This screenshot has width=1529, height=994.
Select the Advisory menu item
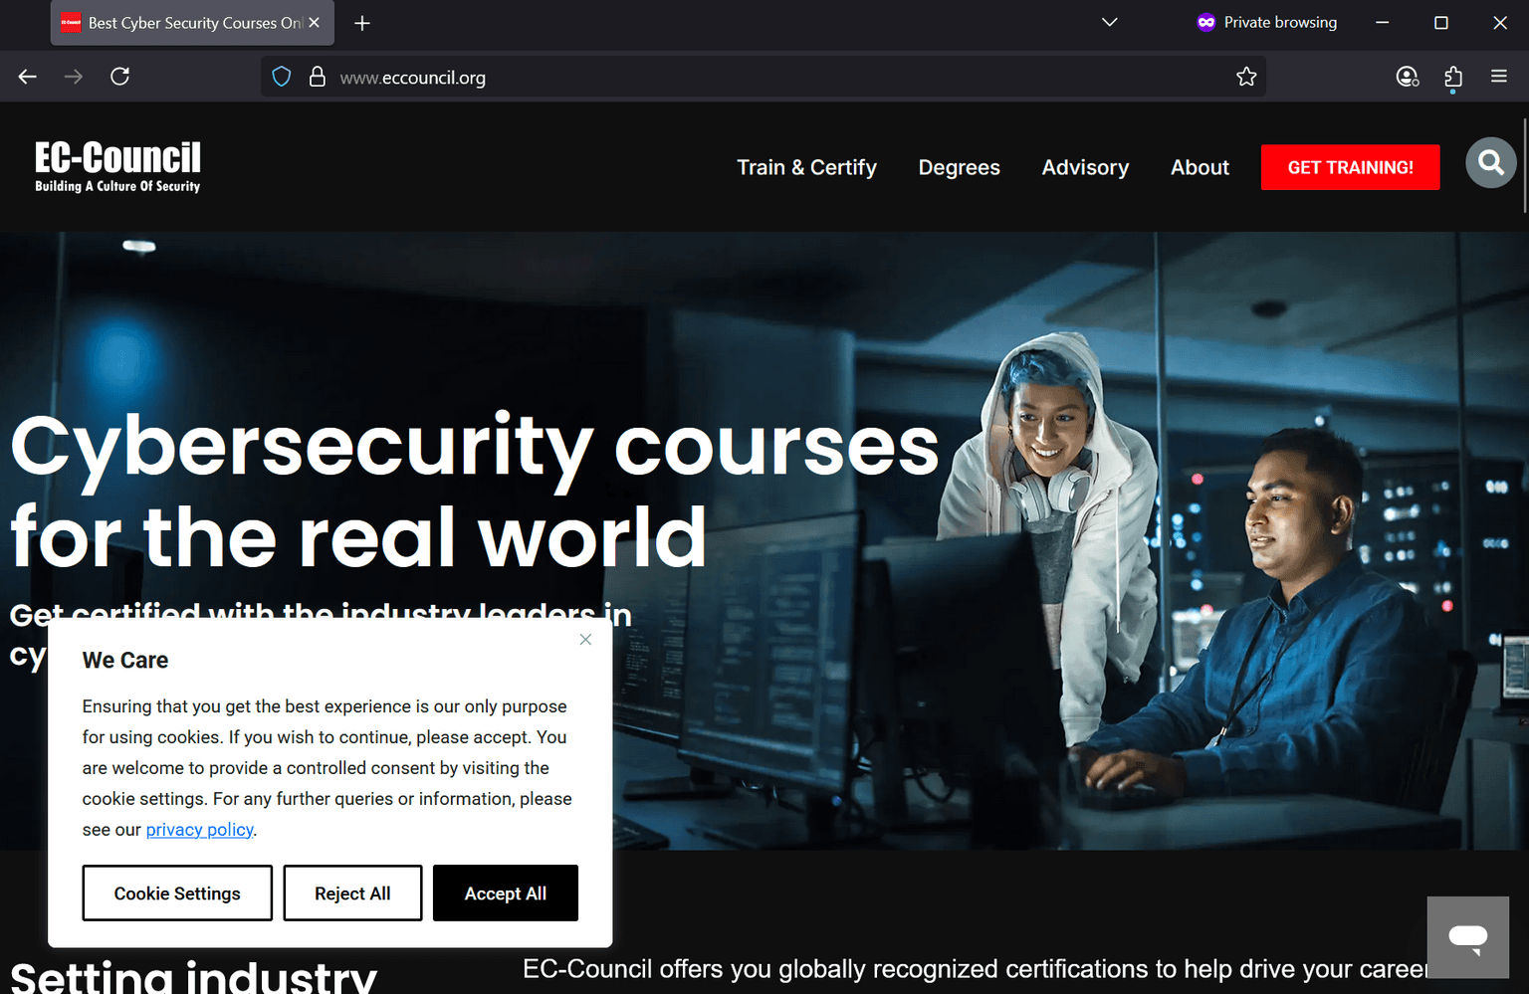[x=1084, y=167]
